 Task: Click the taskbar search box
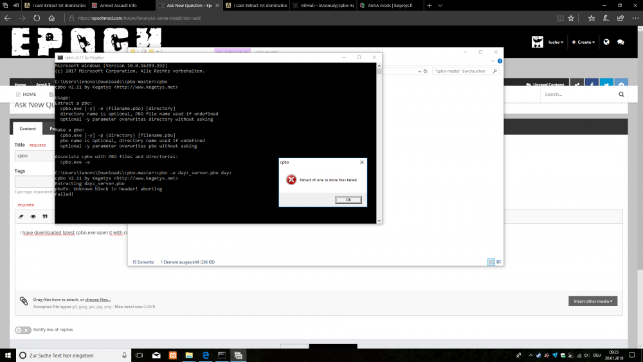pos(74,356)
